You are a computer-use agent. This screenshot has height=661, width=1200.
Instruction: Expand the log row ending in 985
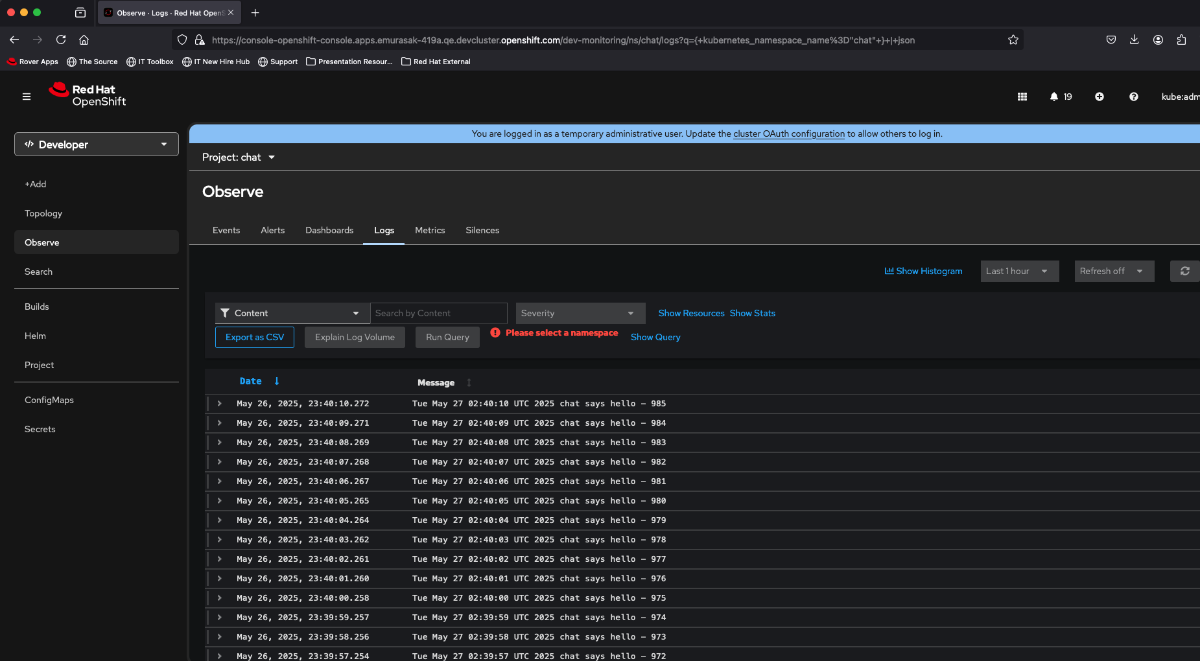[220, 404]
